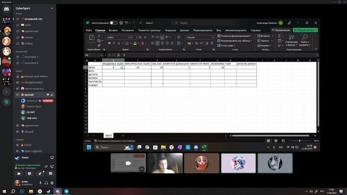The width and height of the screenshot is (347, 195).
Task: Select the Лист1 sheet tab
Action: (x=108, y=135)
